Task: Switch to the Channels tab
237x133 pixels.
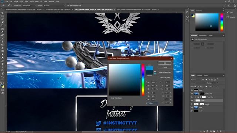Action: click(199, 75)
